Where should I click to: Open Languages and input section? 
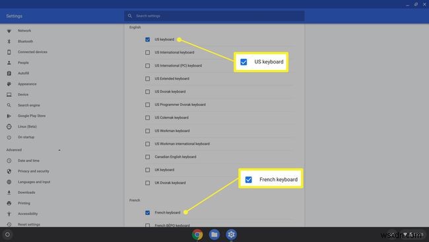tap(34, 182)
